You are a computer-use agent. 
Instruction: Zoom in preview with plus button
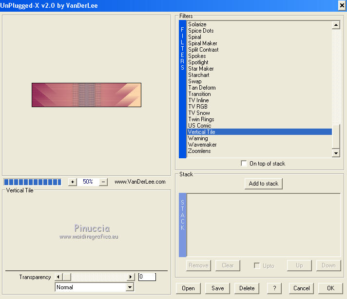[72, 182]
